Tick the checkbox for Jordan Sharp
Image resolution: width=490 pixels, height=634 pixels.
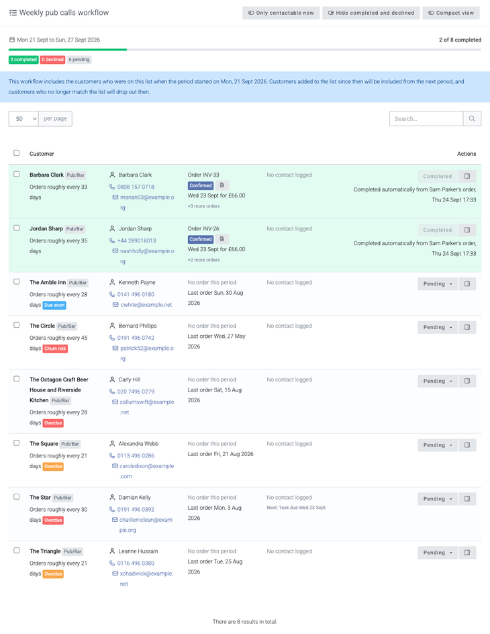17,228
